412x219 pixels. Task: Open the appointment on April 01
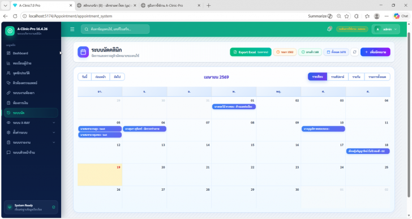(x=234, y=106)
